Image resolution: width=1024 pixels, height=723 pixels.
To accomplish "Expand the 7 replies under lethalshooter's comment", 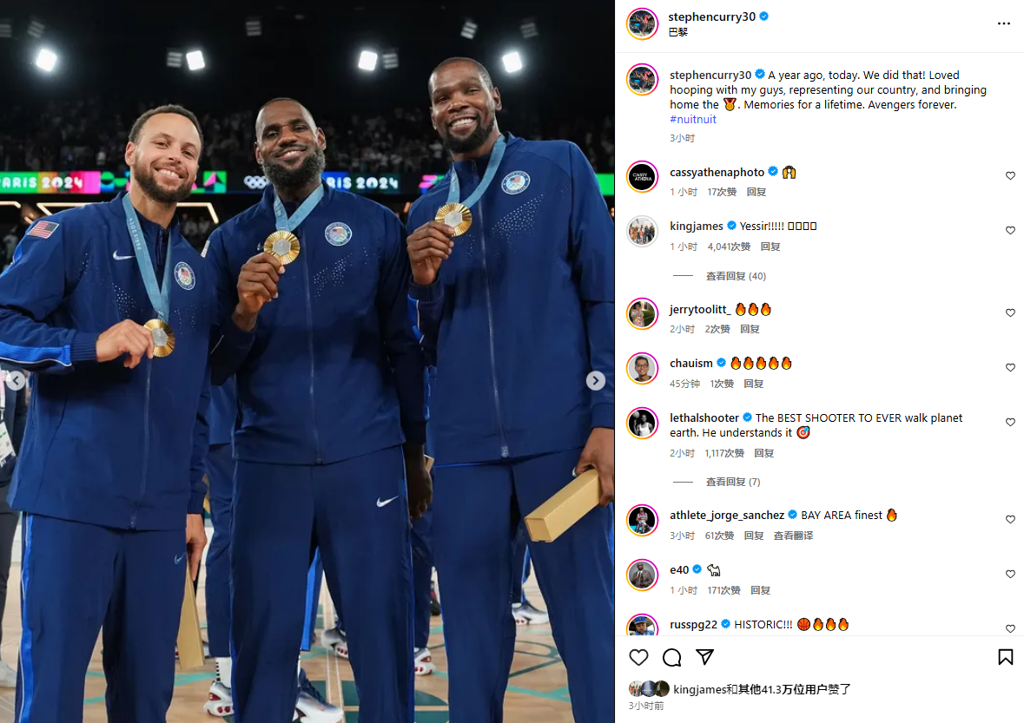I will tap(733, 482).
